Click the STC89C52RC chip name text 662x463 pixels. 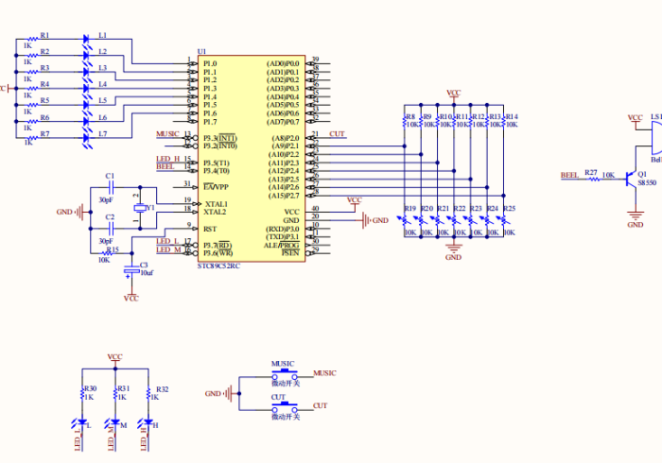coord(218,266)
